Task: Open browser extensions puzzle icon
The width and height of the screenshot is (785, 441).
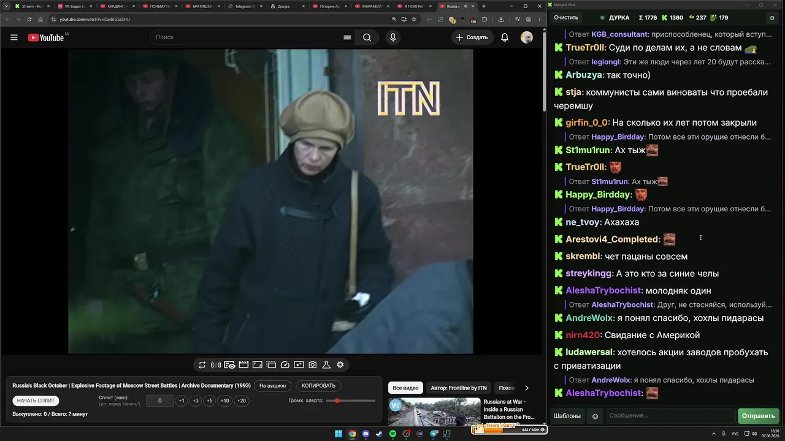Action: coord(484,19)
